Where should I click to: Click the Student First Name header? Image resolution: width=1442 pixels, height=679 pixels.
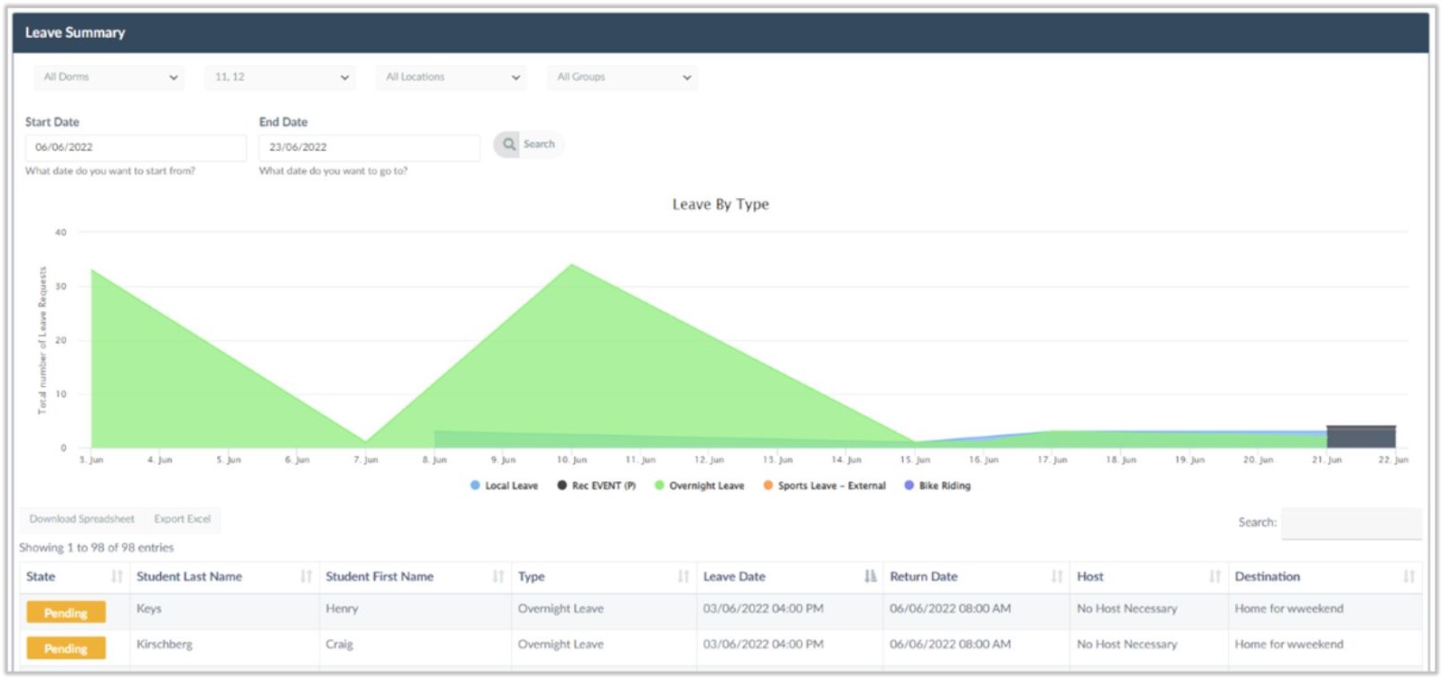(415, 577)
